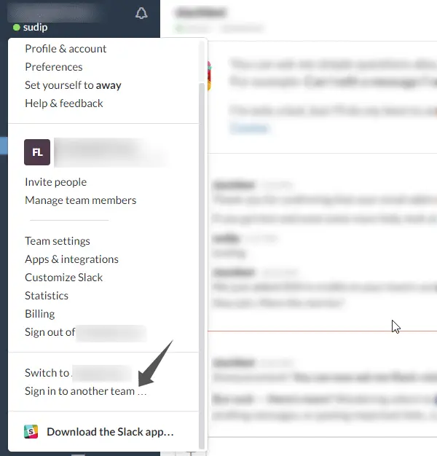Open Manage team members
This screenshot has height=456, width=437.
(x=81, y=200)
